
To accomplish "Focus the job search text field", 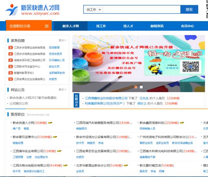I will (142, 9).
